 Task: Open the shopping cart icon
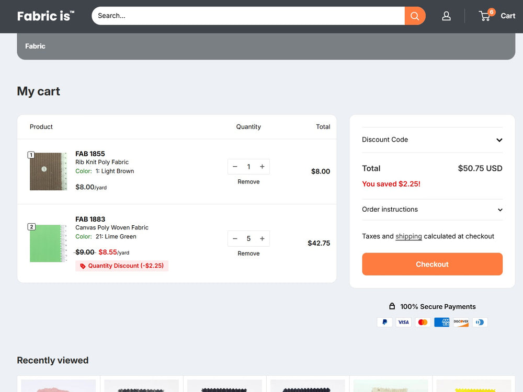click(485, 16)
